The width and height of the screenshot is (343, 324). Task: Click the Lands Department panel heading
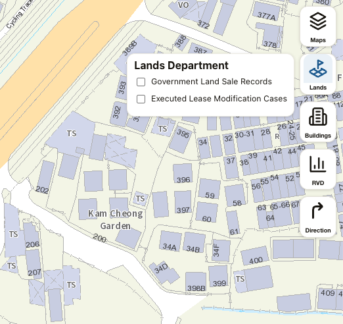click(x=181, y=65)
